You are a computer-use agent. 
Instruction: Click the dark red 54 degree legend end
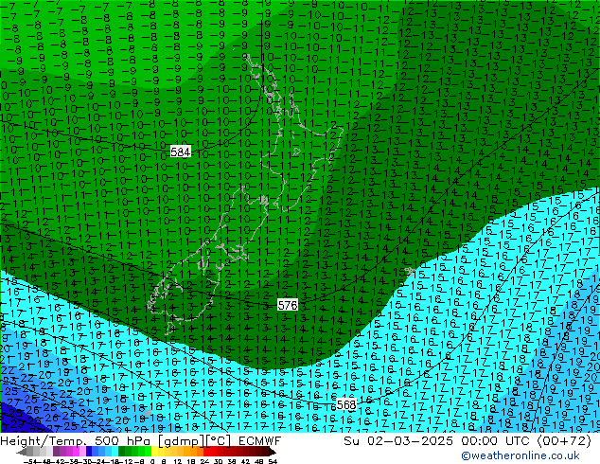pos(272,452)
